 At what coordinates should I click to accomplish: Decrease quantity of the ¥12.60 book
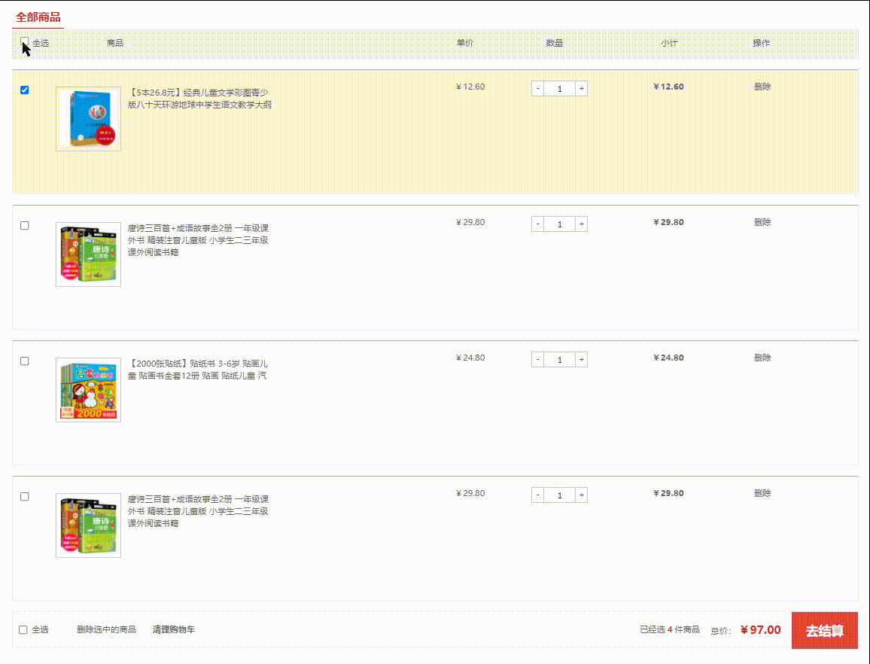coord(537,89)
